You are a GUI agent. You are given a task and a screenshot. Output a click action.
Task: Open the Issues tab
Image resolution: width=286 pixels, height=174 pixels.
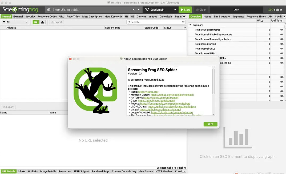click(207, 17)
